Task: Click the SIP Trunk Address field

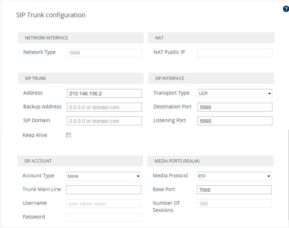Action: point(104,93)
